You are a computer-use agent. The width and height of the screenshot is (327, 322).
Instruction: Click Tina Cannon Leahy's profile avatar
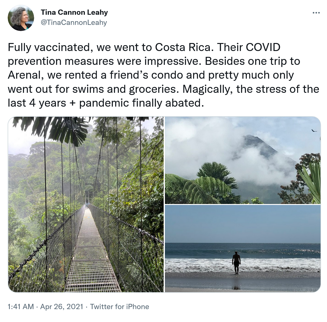(x=21, y=18)
